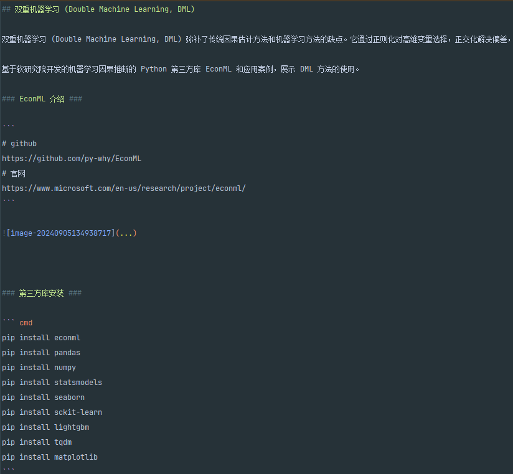Click the 'pip install tqdm' line
Image resolution: width=513 pixels, height=474 pixels.
click(x=37, y=442)
